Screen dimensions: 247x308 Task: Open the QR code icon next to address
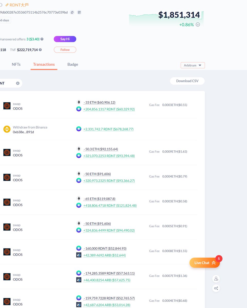pyautogui.click(x=79, y=12)
